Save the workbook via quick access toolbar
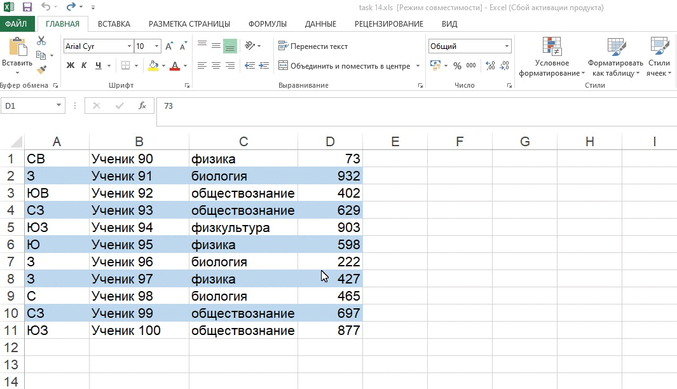The image size is (677, 389). (x=26, y=6)
